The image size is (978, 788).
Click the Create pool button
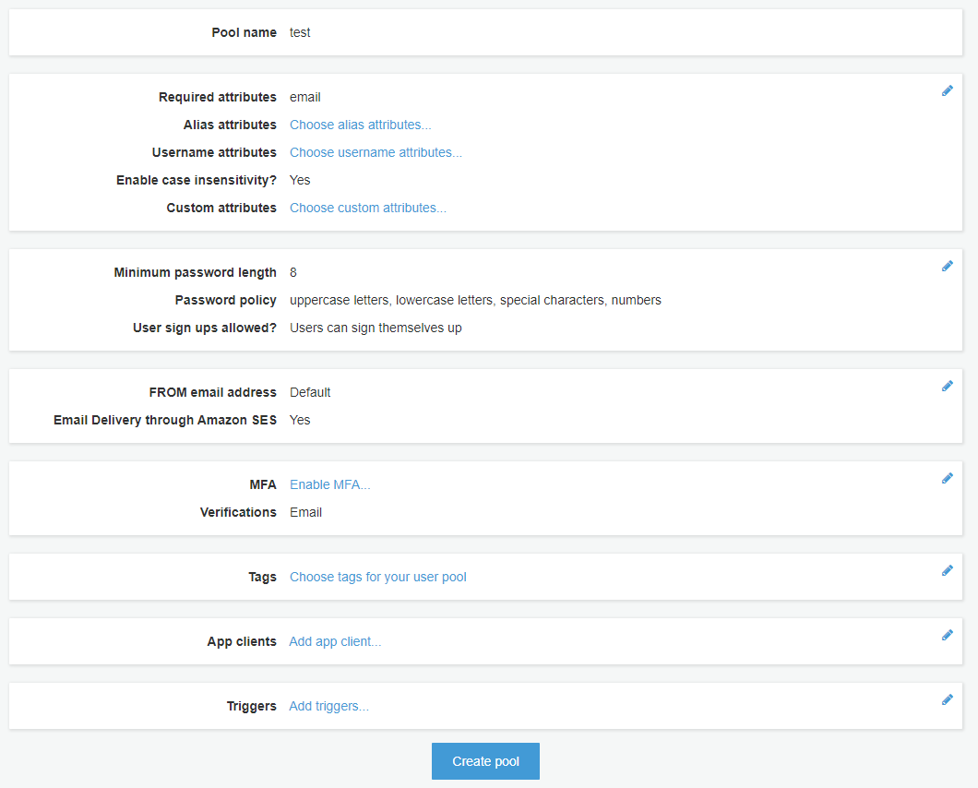coord(485,761)
